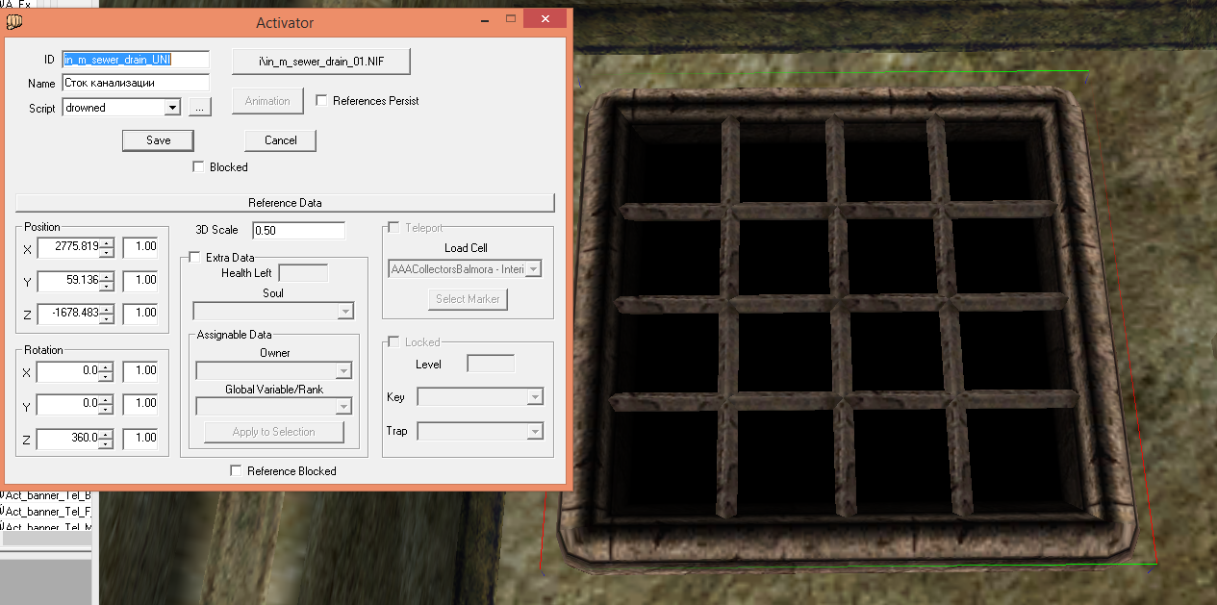Click the Rotation Y value field
This screenshot has width=1217, height=605.
[68, 404]
